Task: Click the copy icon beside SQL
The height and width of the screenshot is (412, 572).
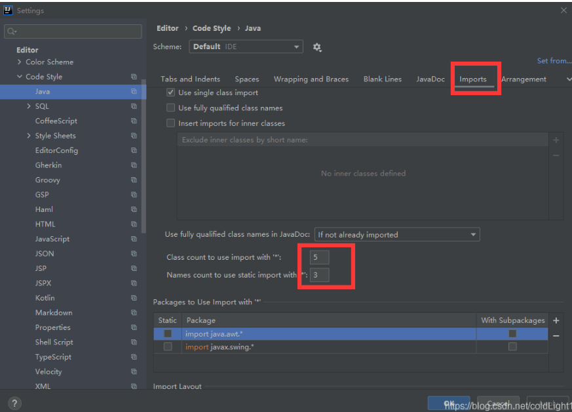Action: coord(134,106)
